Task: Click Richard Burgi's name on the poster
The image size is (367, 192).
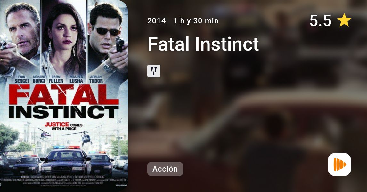Action: (x=39, y=79)
